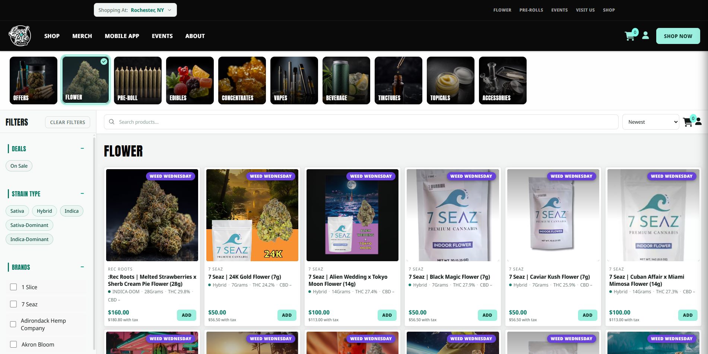708x354 pixels.
Task: Select the Beverage category tile
Action: click(x=346, y=80)
